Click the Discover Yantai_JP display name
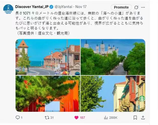Screen dimensions: 158x125 [x=32, y=7]
